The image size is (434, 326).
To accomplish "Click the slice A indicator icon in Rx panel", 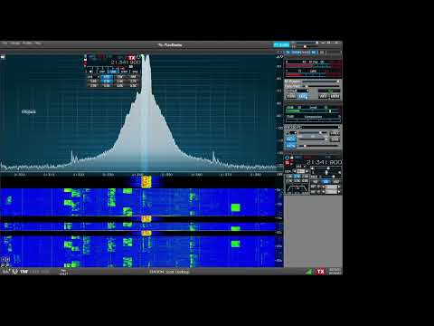I will (287, 158).
